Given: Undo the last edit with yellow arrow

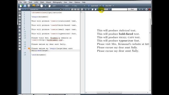Looking at the screenshot, I should (x=34, y=6).
